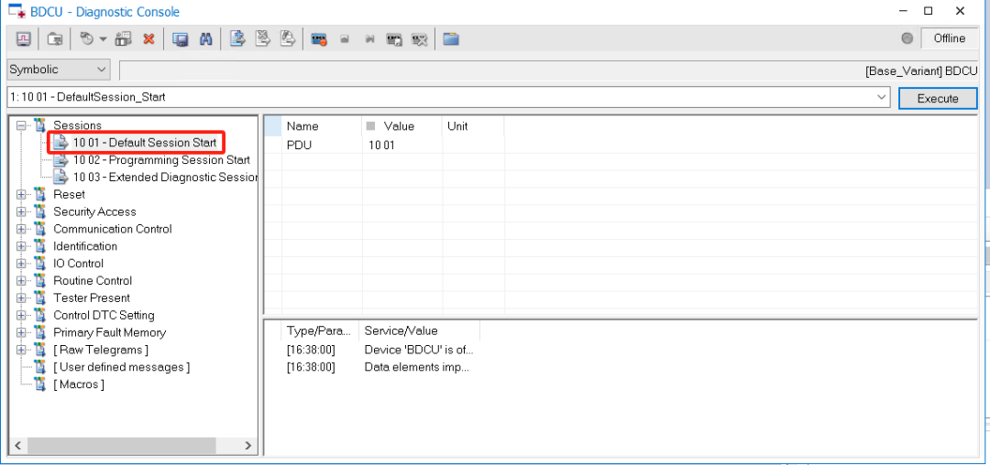
Task: Click the icon beside [ Macros ]
Action: click(x=40, y=384)
